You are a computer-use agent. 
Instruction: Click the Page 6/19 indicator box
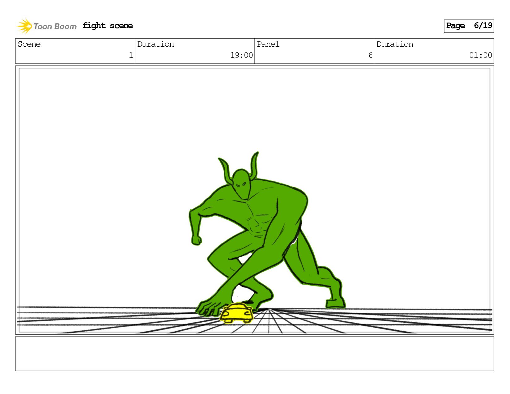(x=469, y=26)
